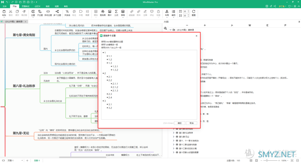
Task: Confirm the dialog with 确定
Action: (180, 123)
